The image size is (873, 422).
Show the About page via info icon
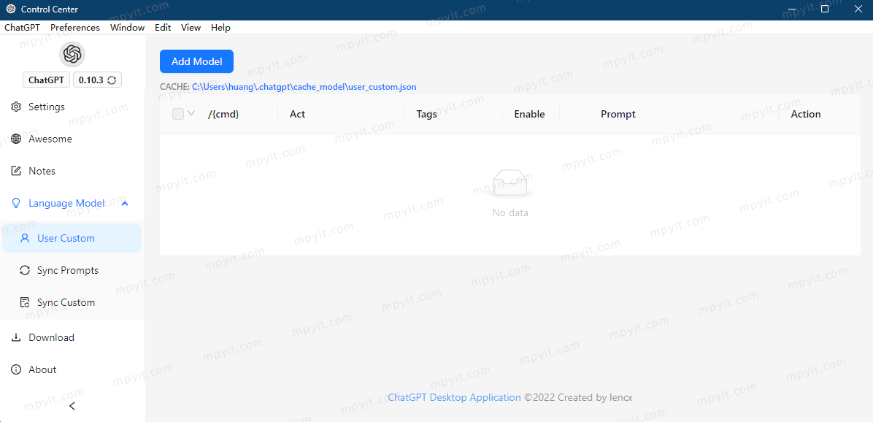pos(17,369)
